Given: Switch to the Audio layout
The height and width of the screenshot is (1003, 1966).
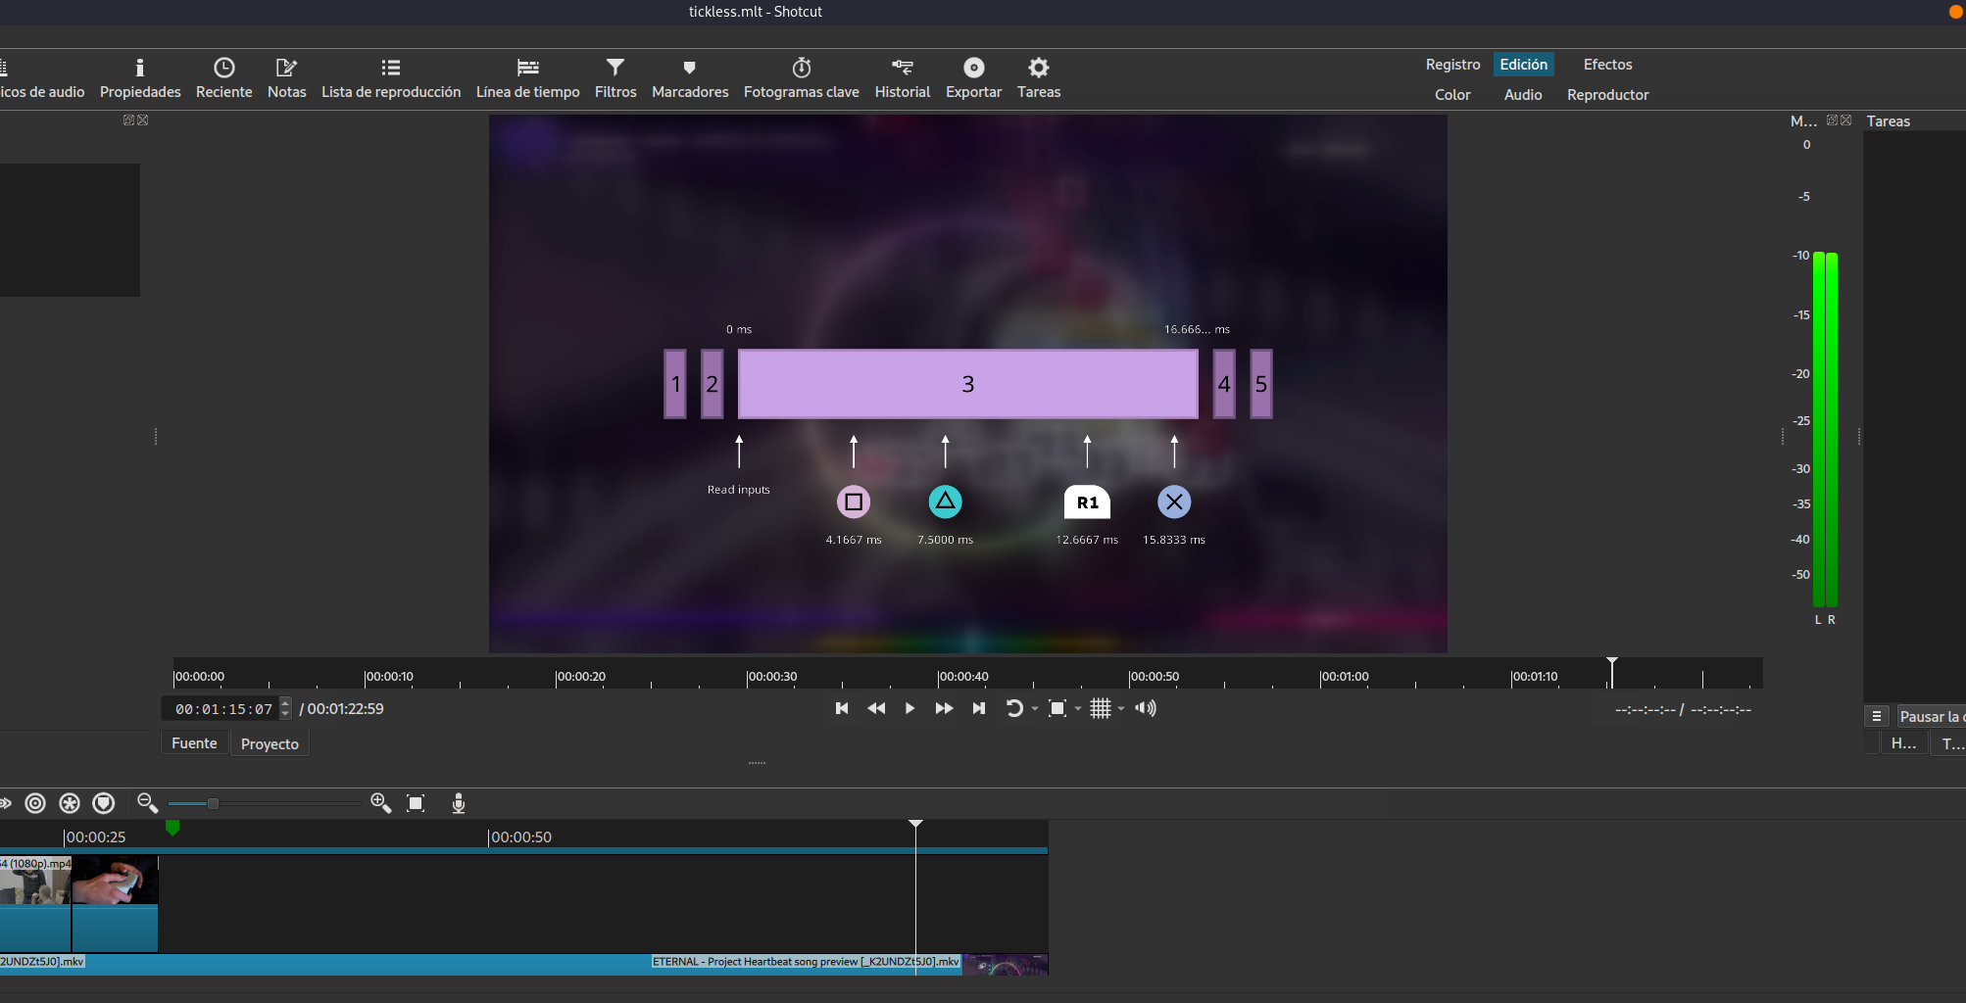Looking at the screenshot, I should (x=1523, y=95).
